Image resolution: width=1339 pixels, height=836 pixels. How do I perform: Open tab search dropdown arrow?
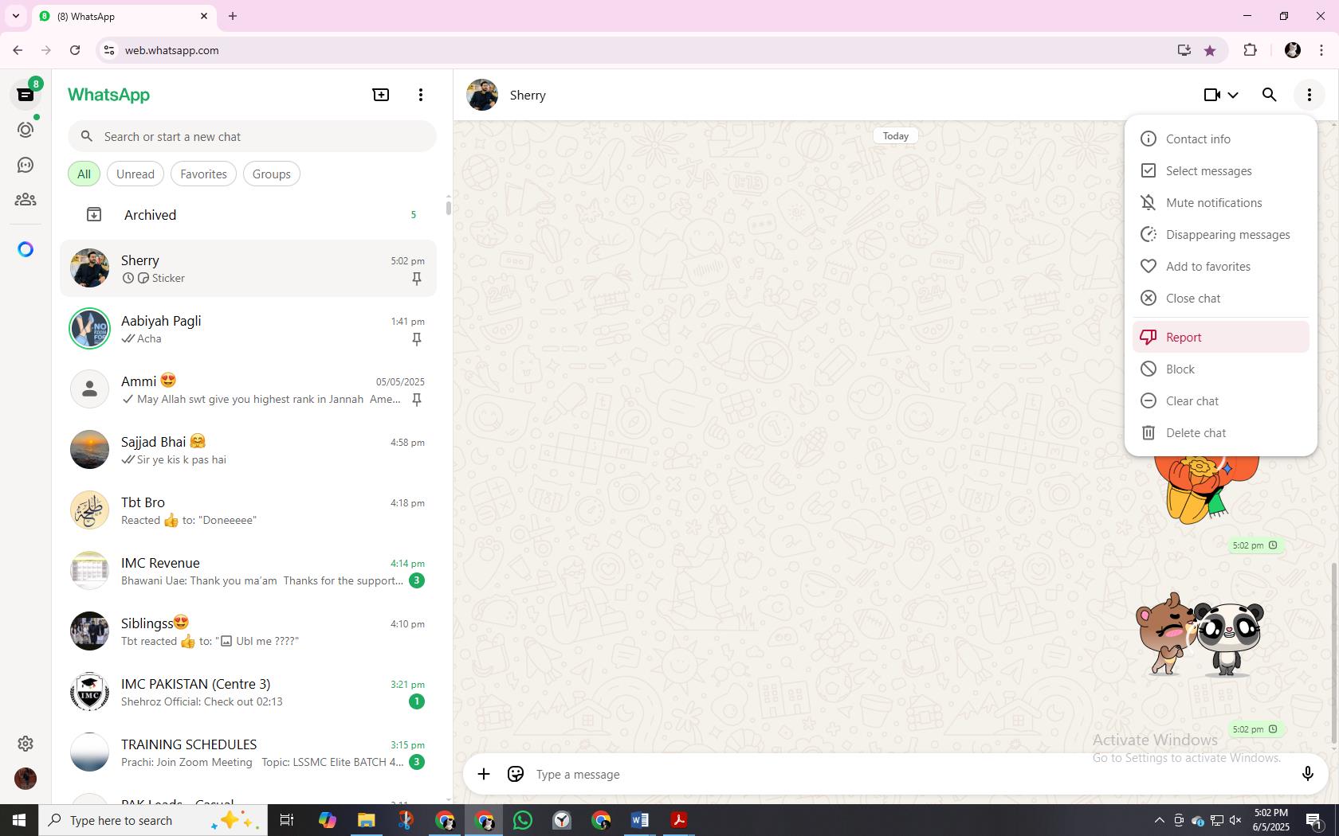coord(16,16)
